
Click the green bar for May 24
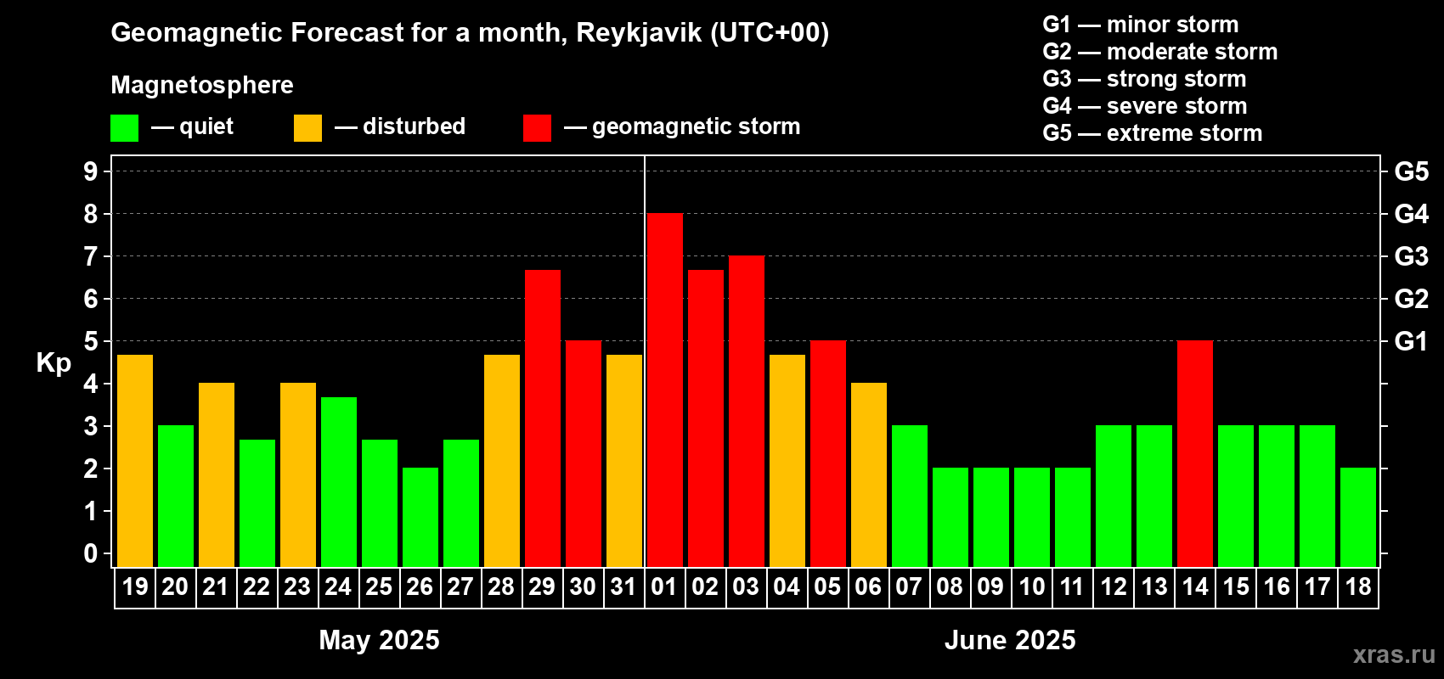(x=339, y=482)
